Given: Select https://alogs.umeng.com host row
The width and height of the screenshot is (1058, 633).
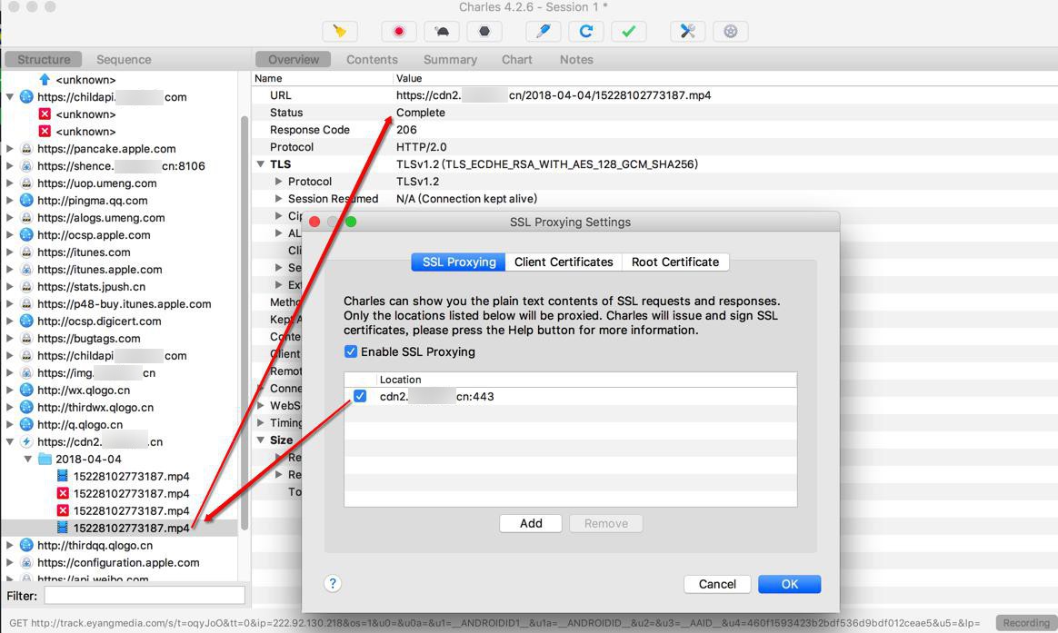Looking at the screenshot, I should (101, 218).
